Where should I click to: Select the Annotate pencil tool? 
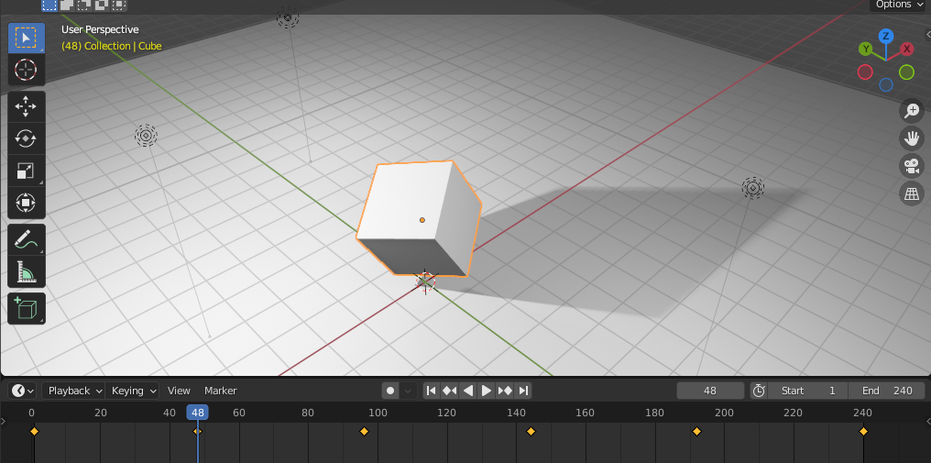tap(27, 239)
